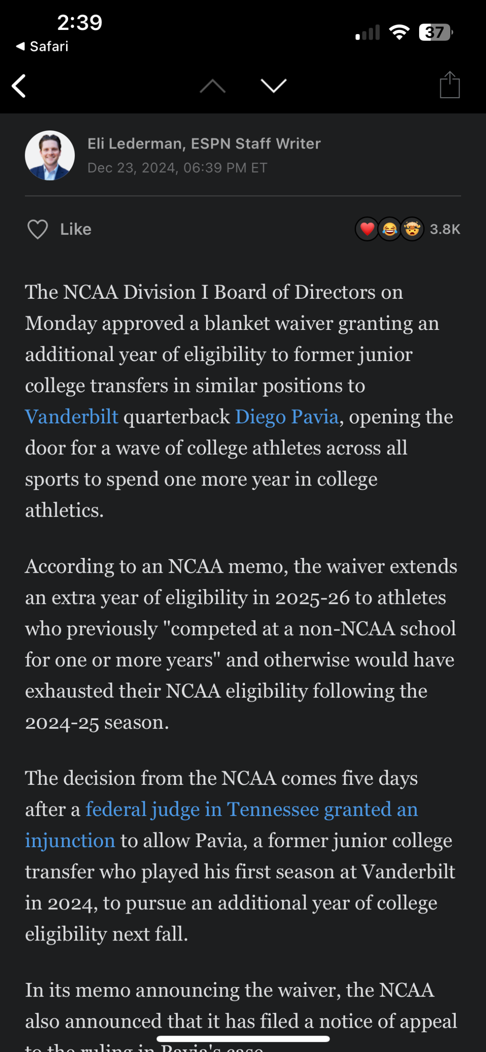Open the Vanderbilt team link
Image resolution: width=486 pixels, height=1052 pixels.
72,417
